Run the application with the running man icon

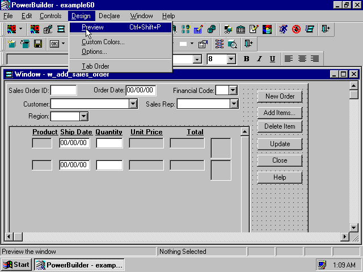coord(284,29)
